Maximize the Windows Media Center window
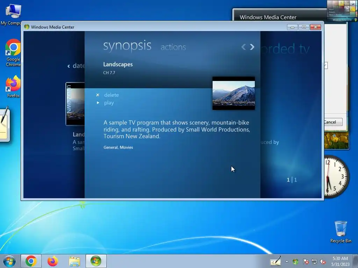358x268 pixels. click(304, 27)
